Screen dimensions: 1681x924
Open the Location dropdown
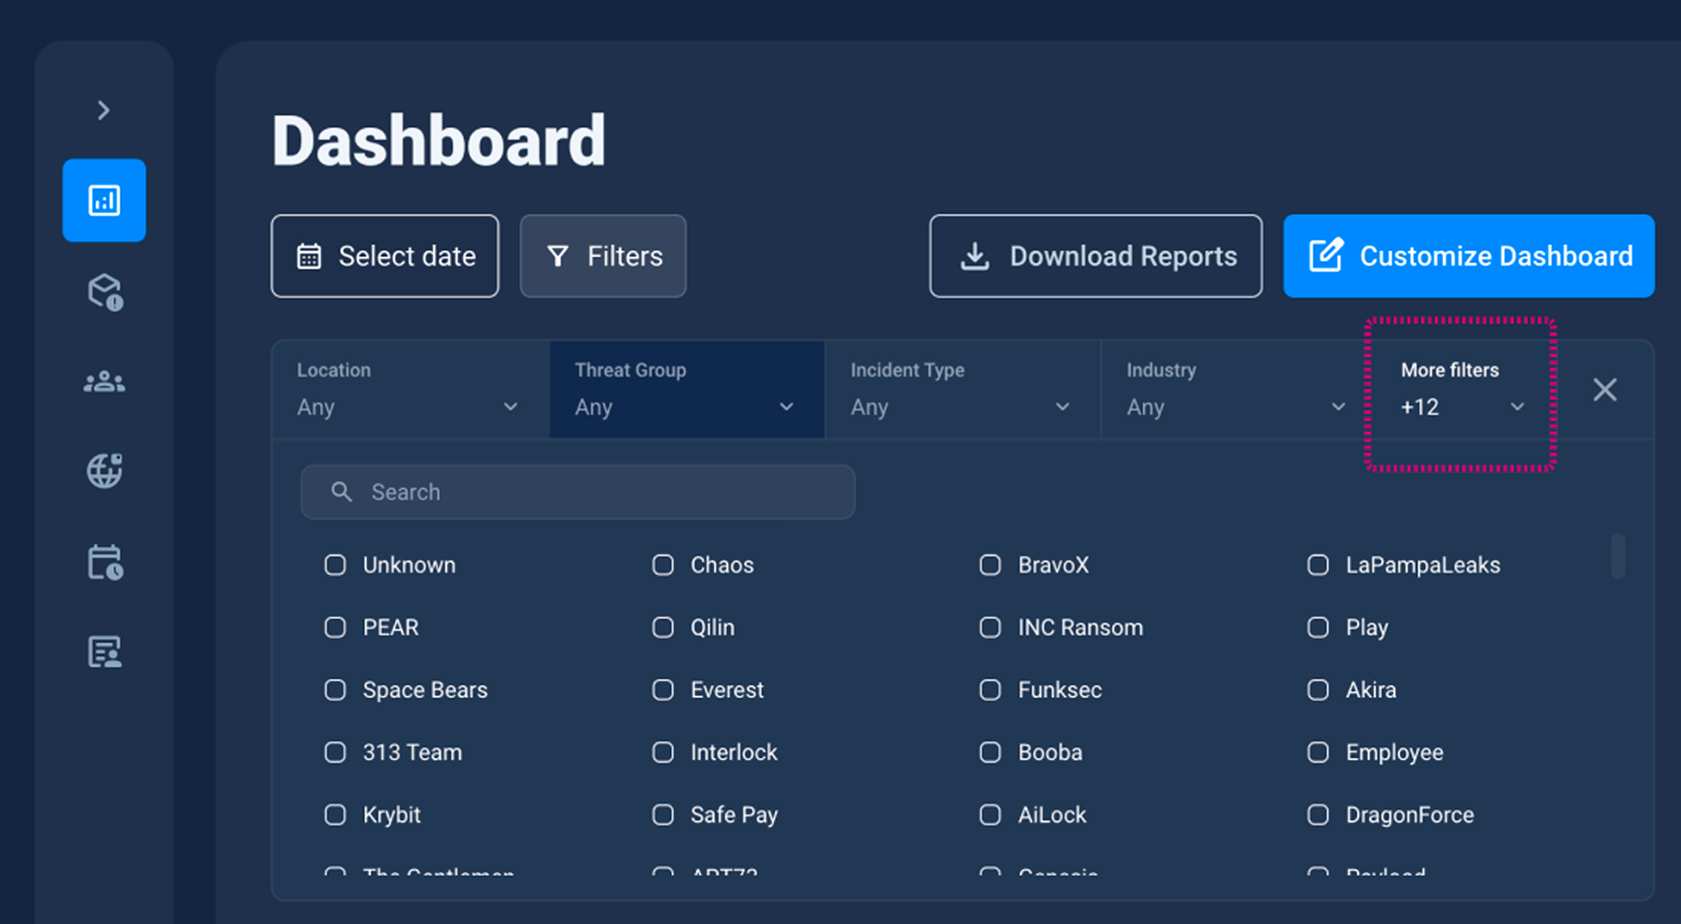tap(410, 390)
